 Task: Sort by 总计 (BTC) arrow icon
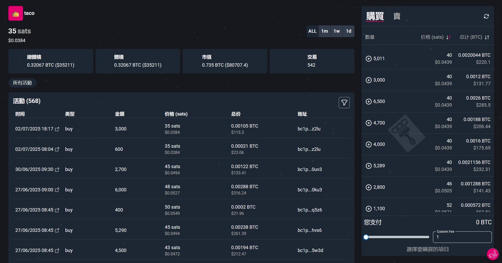pos(487,37)
